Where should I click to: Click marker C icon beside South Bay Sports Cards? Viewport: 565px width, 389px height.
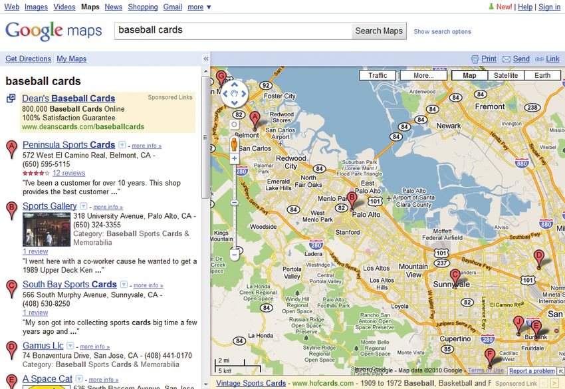(11, 289)
